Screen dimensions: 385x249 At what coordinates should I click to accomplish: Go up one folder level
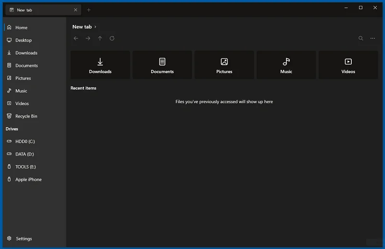(100, 39)
